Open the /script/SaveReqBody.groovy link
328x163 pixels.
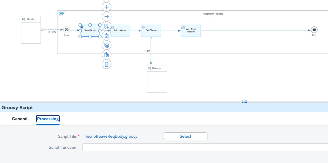(112, 136)
